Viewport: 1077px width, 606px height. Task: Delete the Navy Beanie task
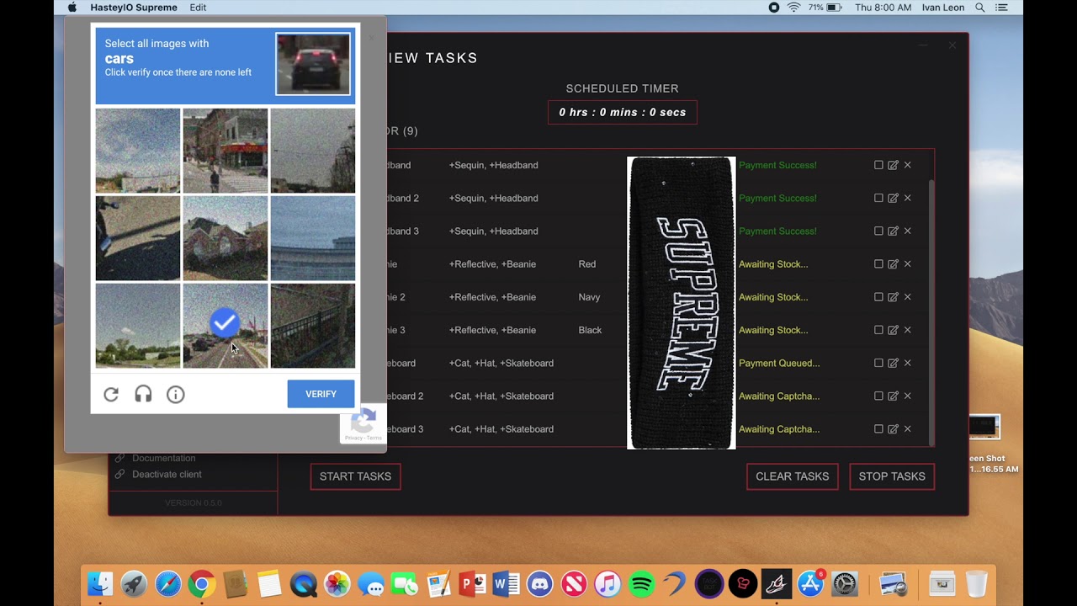click(x=907, y=296)
